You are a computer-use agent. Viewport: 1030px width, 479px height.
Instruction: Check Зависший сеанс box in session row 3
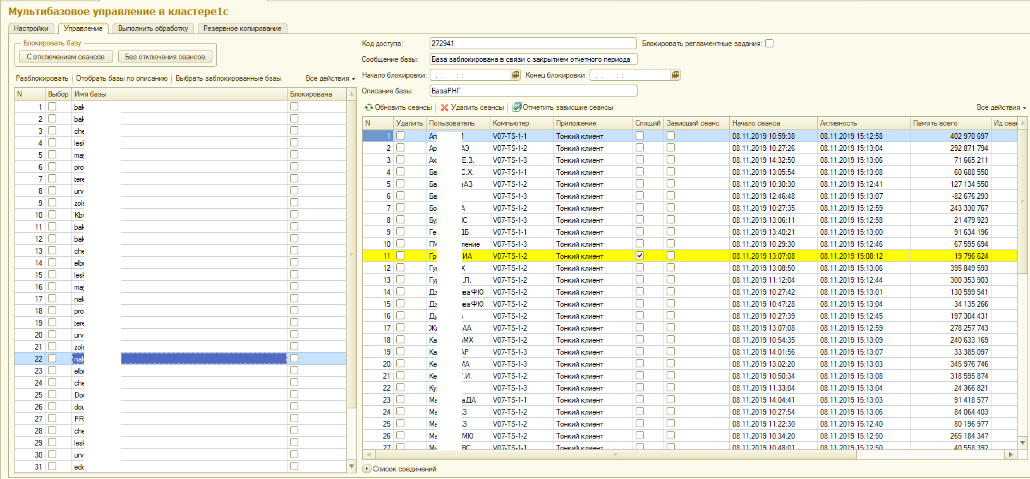click(x=670, y=160)
